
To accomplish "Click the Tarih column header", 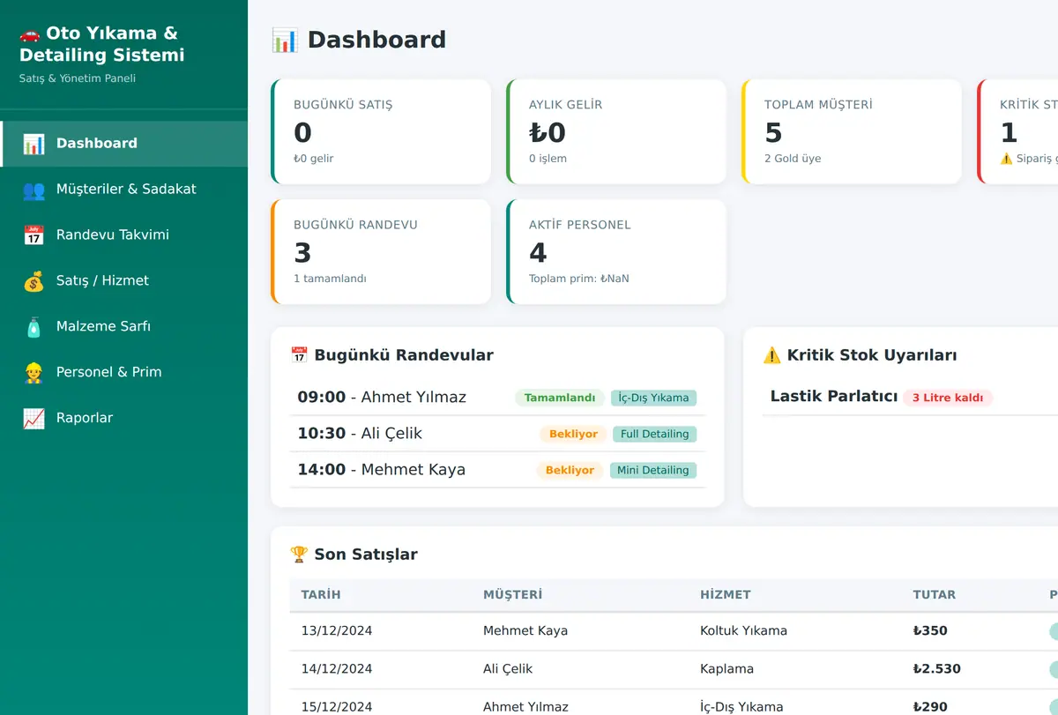I will [x=321, y=595].
